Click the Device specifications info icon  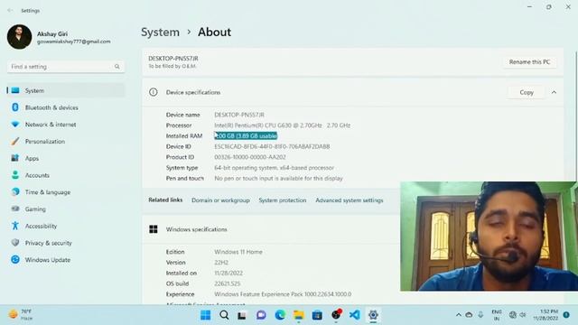(x=154, y=92)
